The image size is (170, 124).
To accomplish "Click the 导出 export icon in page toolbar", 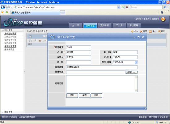I will (x=150, y=31).
